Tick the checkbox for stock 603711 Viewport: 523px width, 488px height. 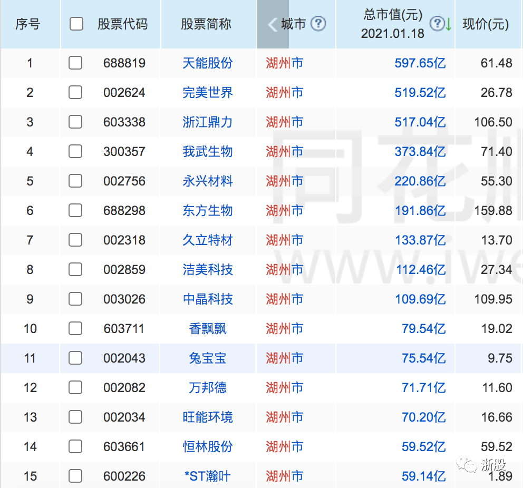(x=75, y=328)
